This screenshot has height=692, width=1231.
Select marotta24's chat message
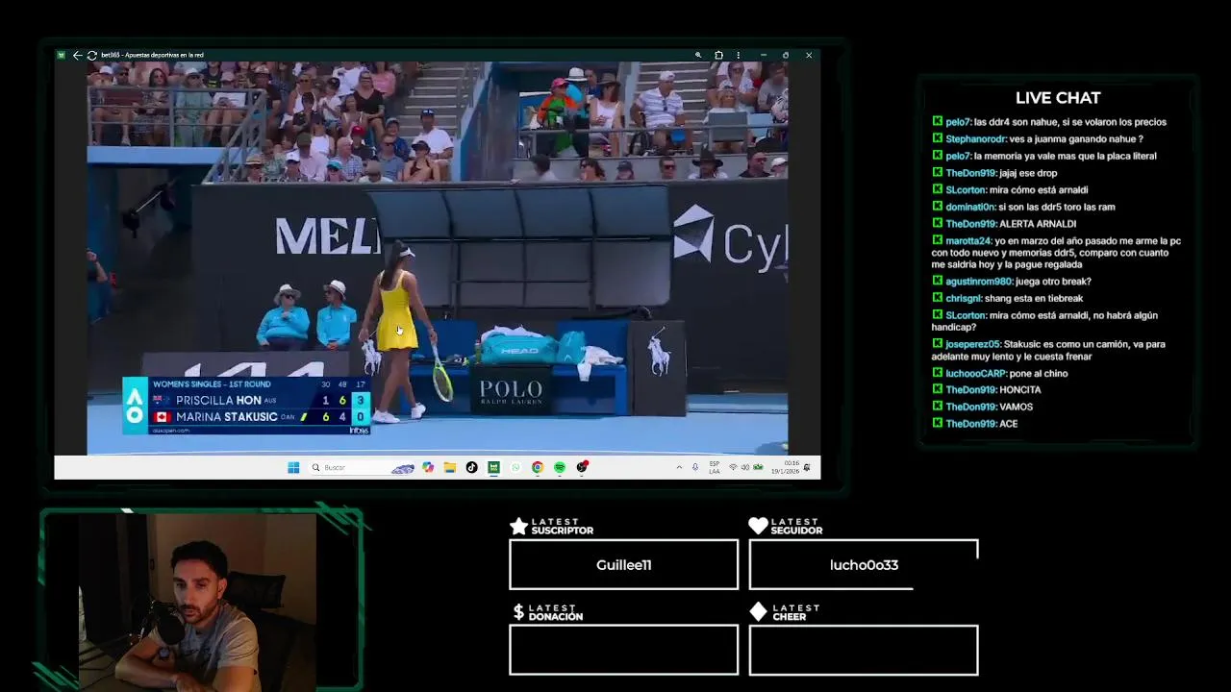pos(1056,253)
